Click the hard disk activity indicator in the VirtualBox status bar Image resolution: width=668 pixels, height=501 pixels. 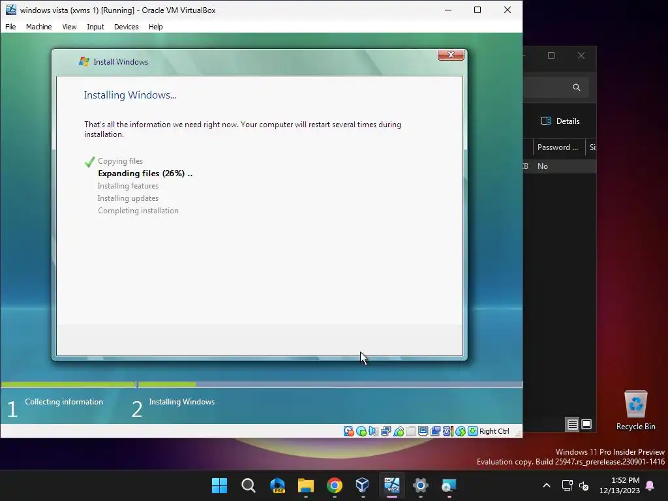tap(348, 431)
